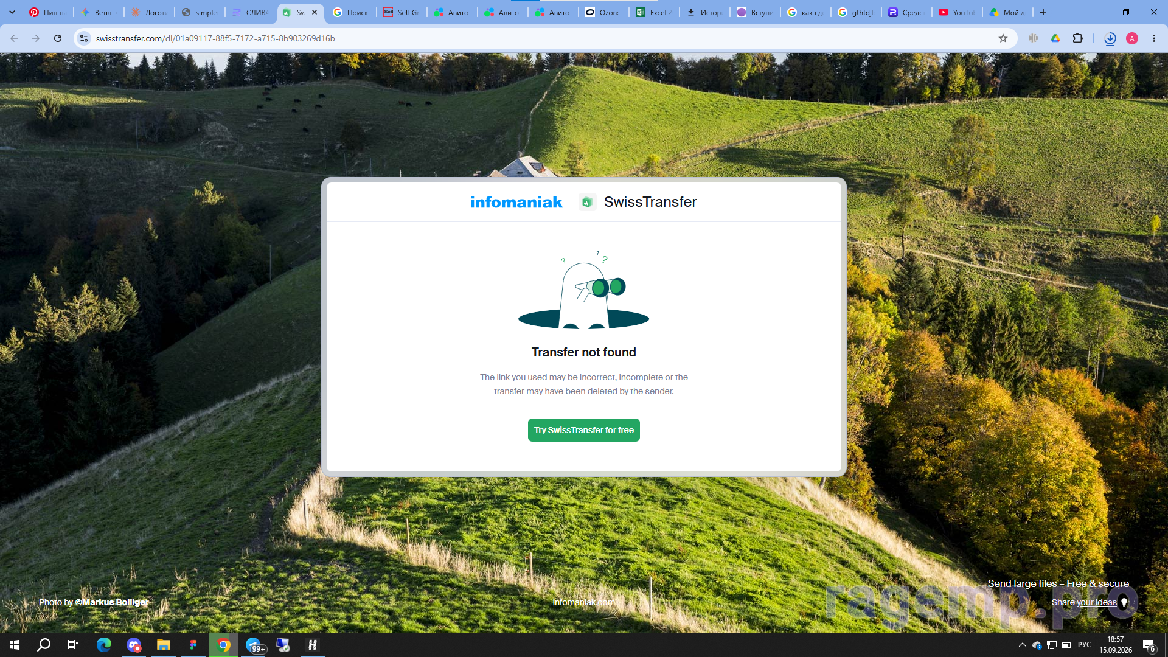Image resolution: width=1168 pixels, height=657 pixels.
Task: Click the Google Drive extension icon
Action: [1055, 38]
